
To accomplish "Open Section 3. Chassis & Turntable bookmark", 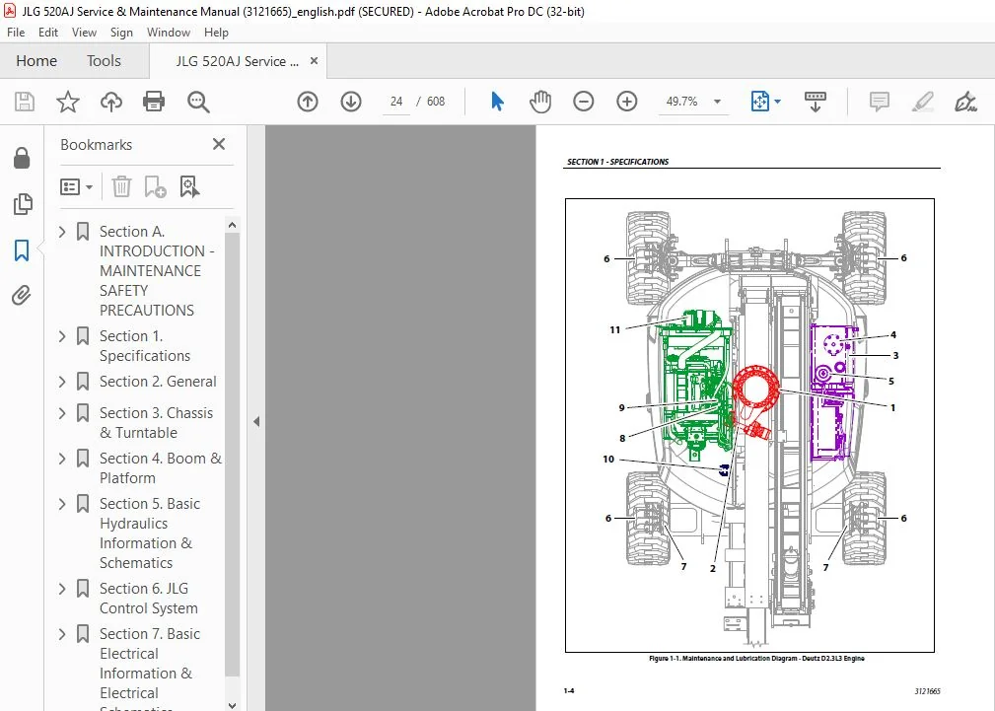I will click(156, 423).
